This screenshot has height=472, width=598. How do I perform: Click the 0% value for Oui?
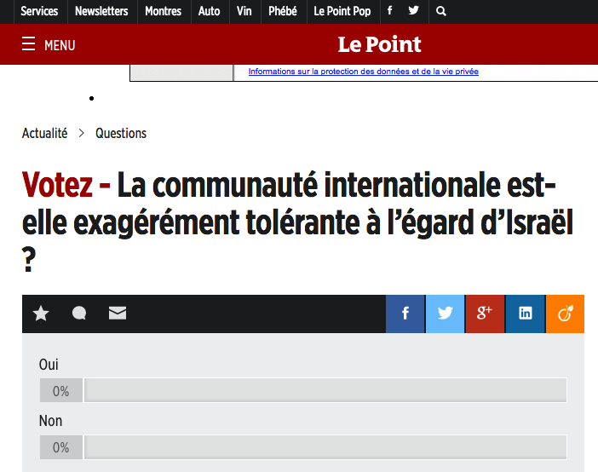(61, 391)
